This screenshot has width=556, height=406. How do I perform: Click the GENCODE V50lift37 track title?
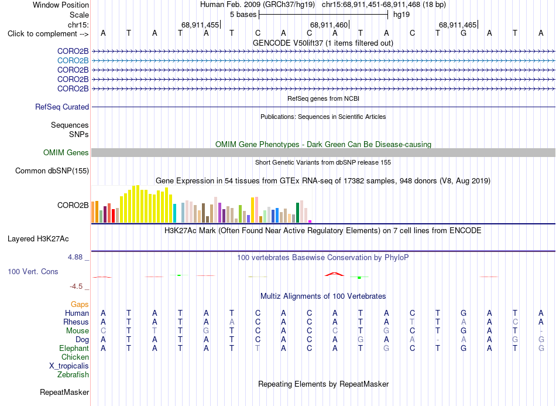pyautogui.click(x=323, y=43)
